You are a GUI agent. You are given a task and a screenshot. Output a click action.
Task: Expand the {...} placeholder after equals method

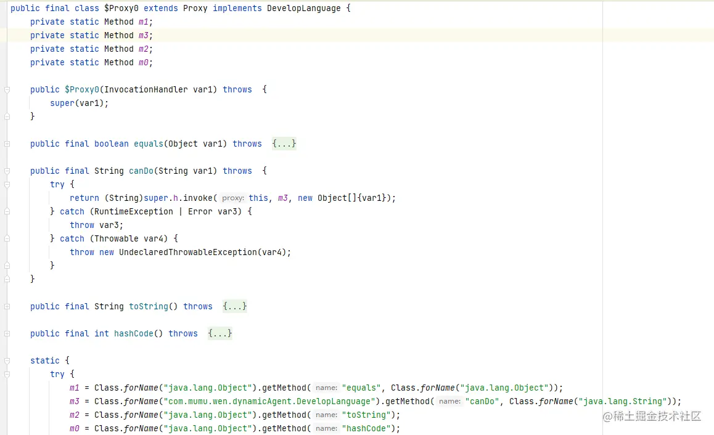click(284, 144)
